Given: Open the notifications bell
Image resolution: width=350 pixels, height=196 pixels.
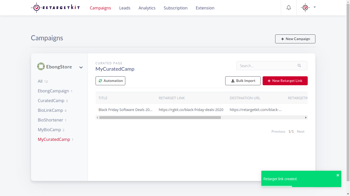Looking at the screenshot, I should [289, 8].
